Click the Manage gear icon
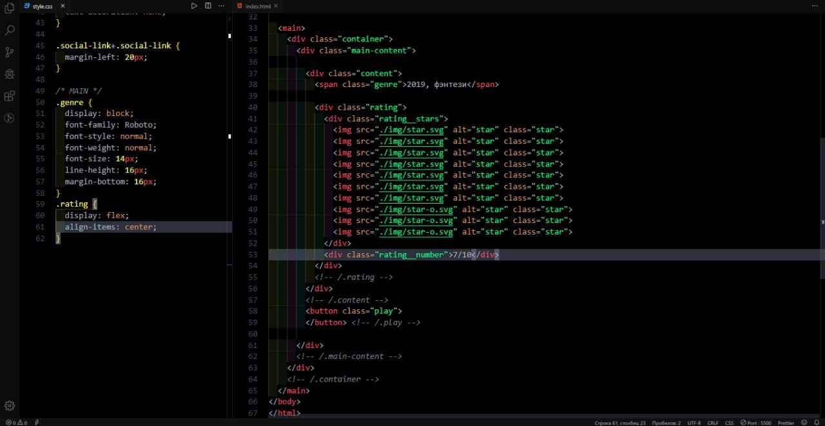 click(x=10, y=406)
